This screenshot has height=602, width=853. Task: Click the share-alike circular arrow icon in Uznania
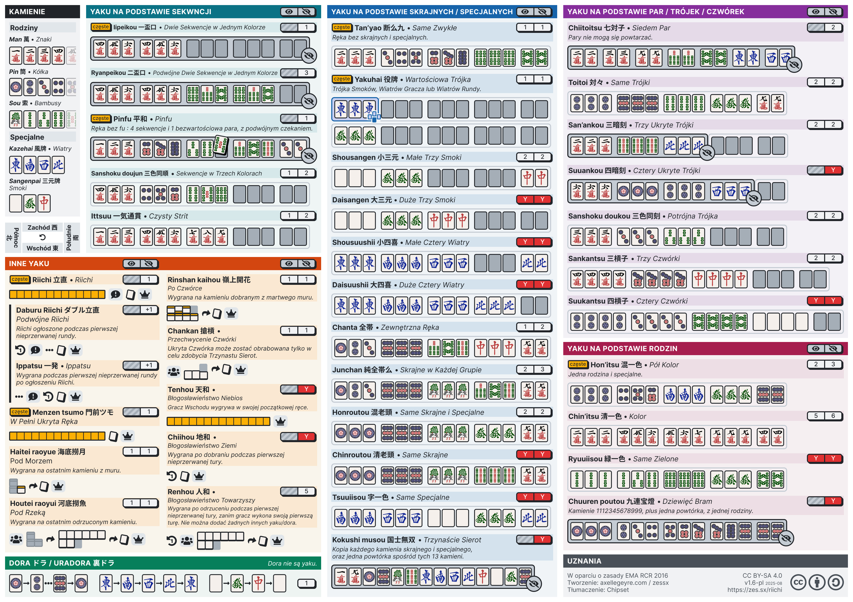click(836, 582)
